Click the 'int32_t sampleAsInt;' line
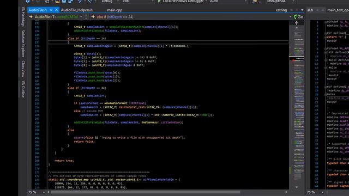This screenshot has width=349, height=196. point(90,96)
